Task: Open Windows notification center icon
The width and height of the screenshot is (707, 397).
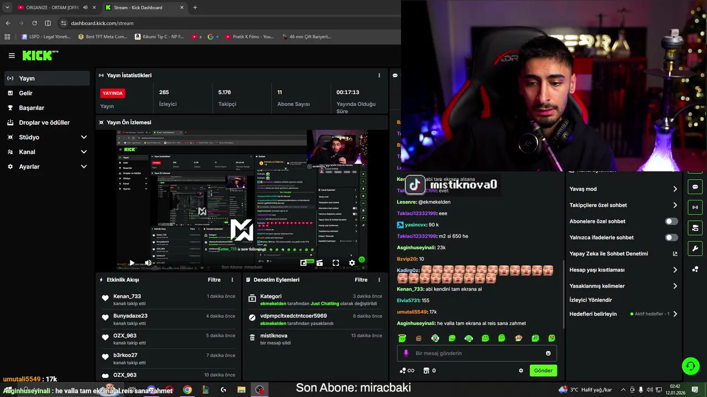Action: (x=695, y=390)
